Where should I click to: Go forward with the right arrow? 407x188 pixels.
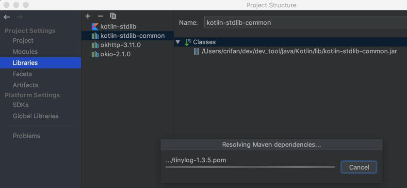pyautogui.click(x=19, y=17)
